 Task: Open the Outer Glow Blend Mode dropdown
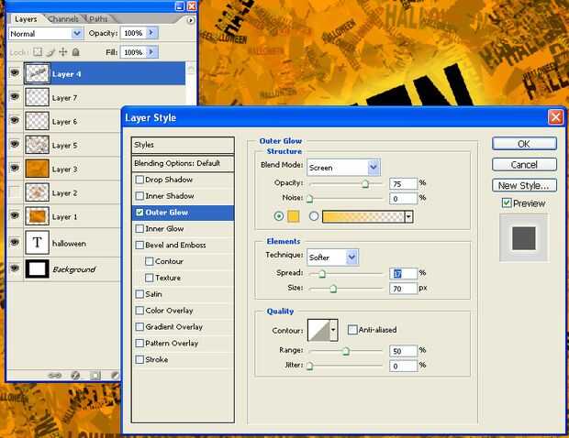(373, 168)
